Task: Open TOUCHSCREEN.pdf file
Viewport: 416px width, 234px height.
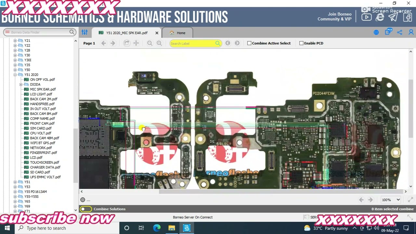Action: pyautogui.click(x=45, y=162)
